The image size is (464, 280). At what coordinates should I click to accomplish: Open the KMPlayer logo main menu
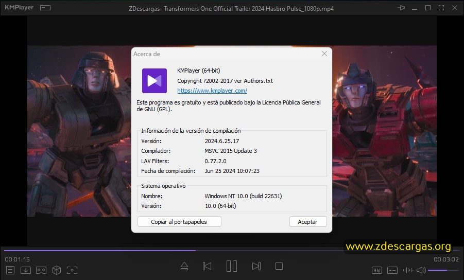click(19, 7)
